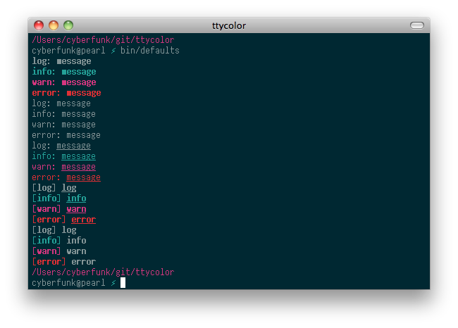Click the underlined pink 'warn' after '[warn]'
Viewport: 458px width, 328px height.
[x=77, y=209]
